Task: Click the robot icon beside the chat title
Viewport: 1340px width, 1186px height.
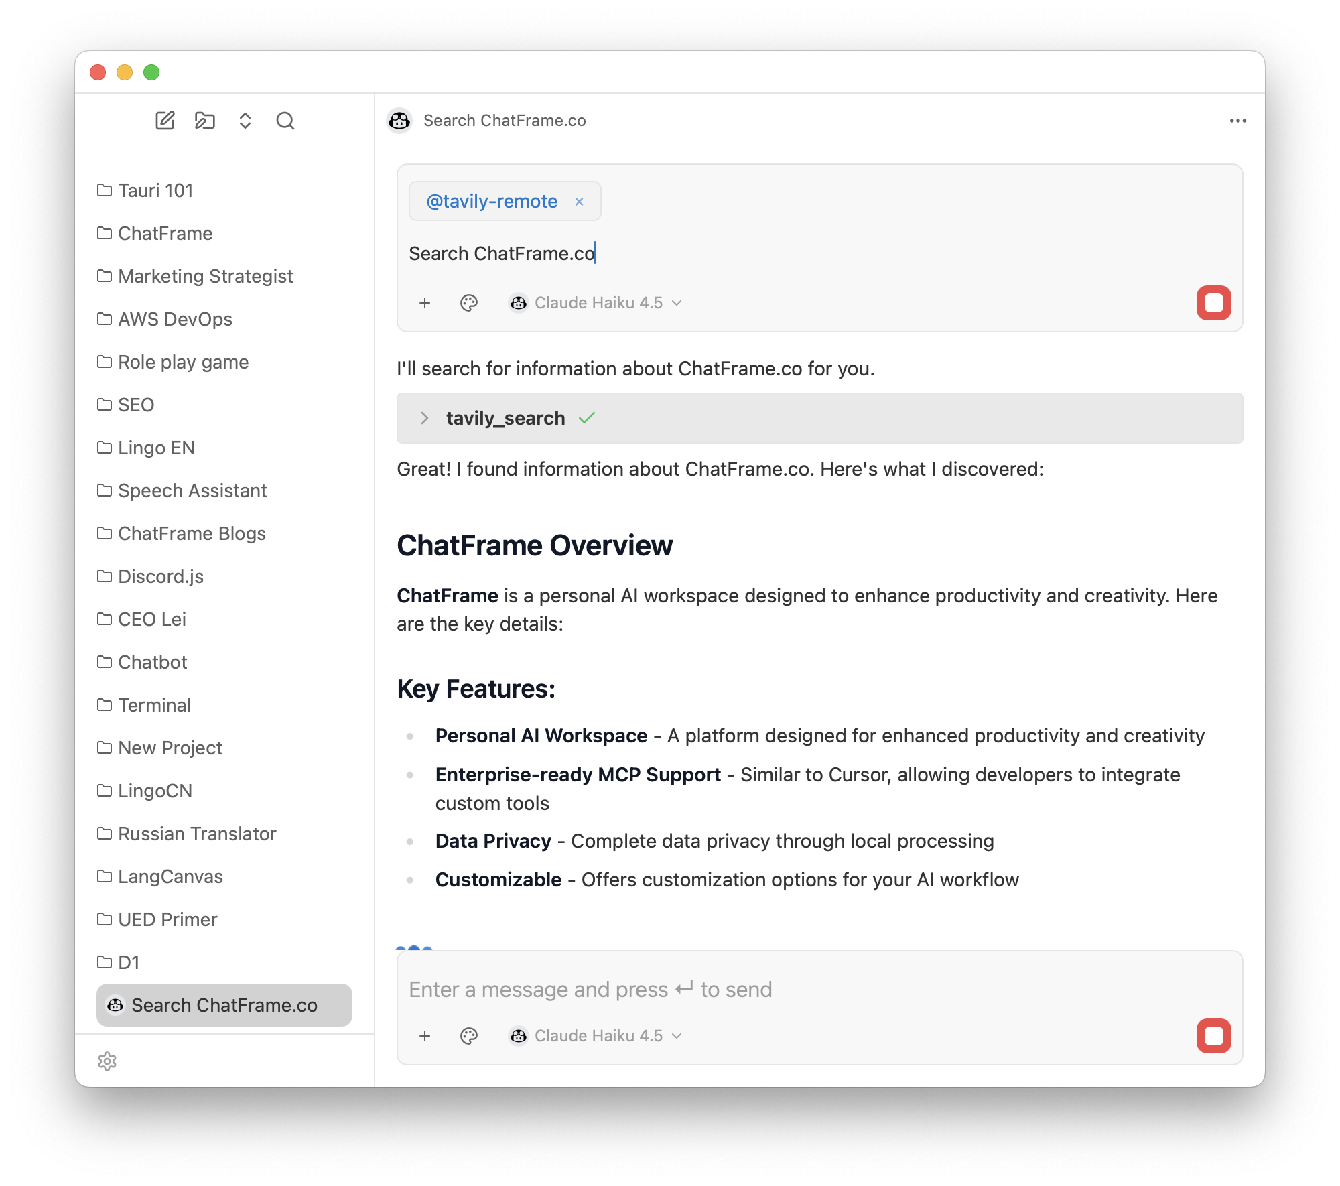Action: pos(399,121)
